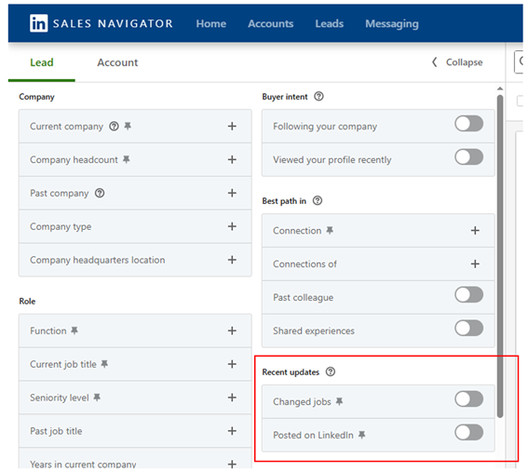Click the Shared experiences label
This screenshot has height=472, width=528.
pos(314,330)
